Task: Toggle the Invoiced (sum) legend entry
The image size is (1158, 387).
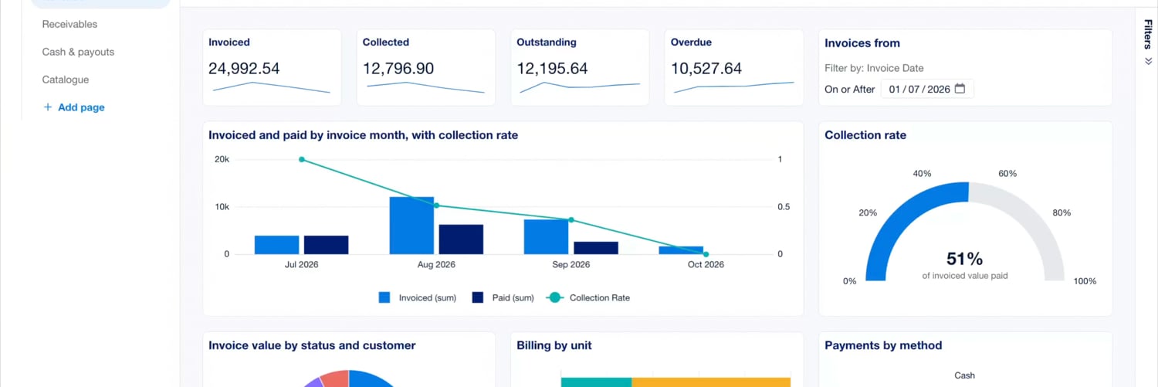Action: (x=417, y=297)
